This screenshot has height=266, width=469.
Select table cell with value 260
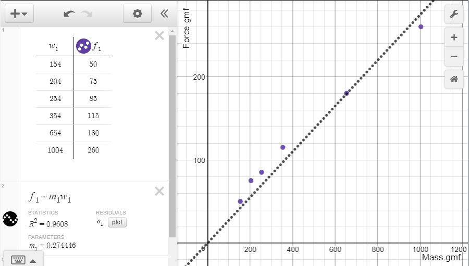[x=93, y=150]
